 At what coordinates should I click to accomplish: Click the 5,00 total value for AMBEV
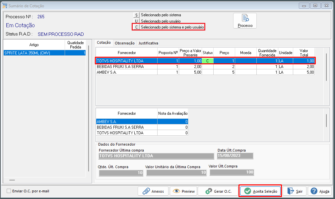[x=303, y=72]
